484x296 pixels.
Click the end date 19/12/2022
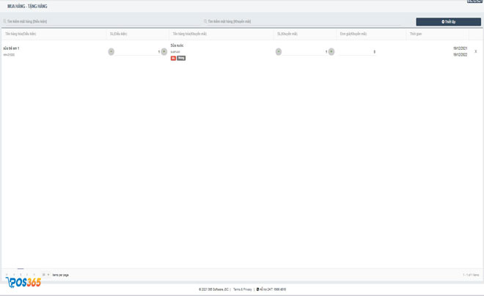(x=460, y=54)
